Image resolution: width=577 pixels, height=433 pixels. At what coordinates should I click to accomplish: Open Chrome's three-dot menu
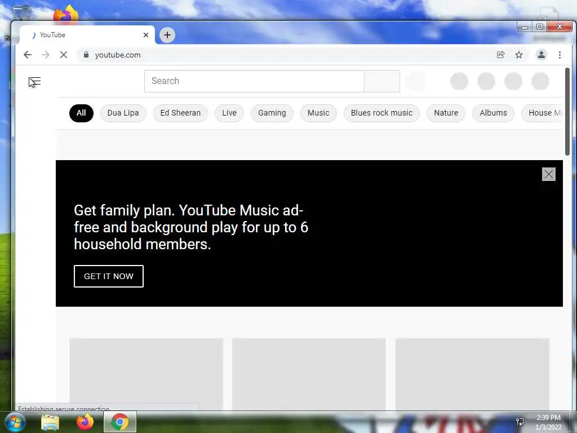tap(560, 55)
